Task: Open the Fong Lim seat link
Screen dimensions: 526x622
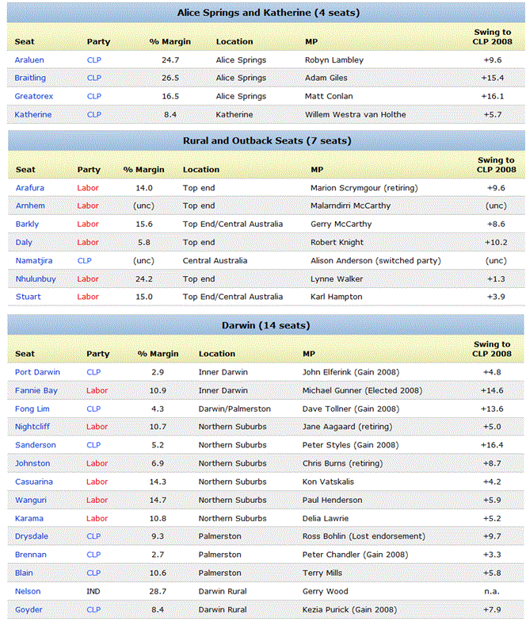Action: click(x=33, y=409)
